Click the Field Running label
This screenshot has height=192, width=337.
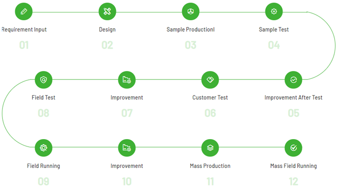tap(43, 166)
